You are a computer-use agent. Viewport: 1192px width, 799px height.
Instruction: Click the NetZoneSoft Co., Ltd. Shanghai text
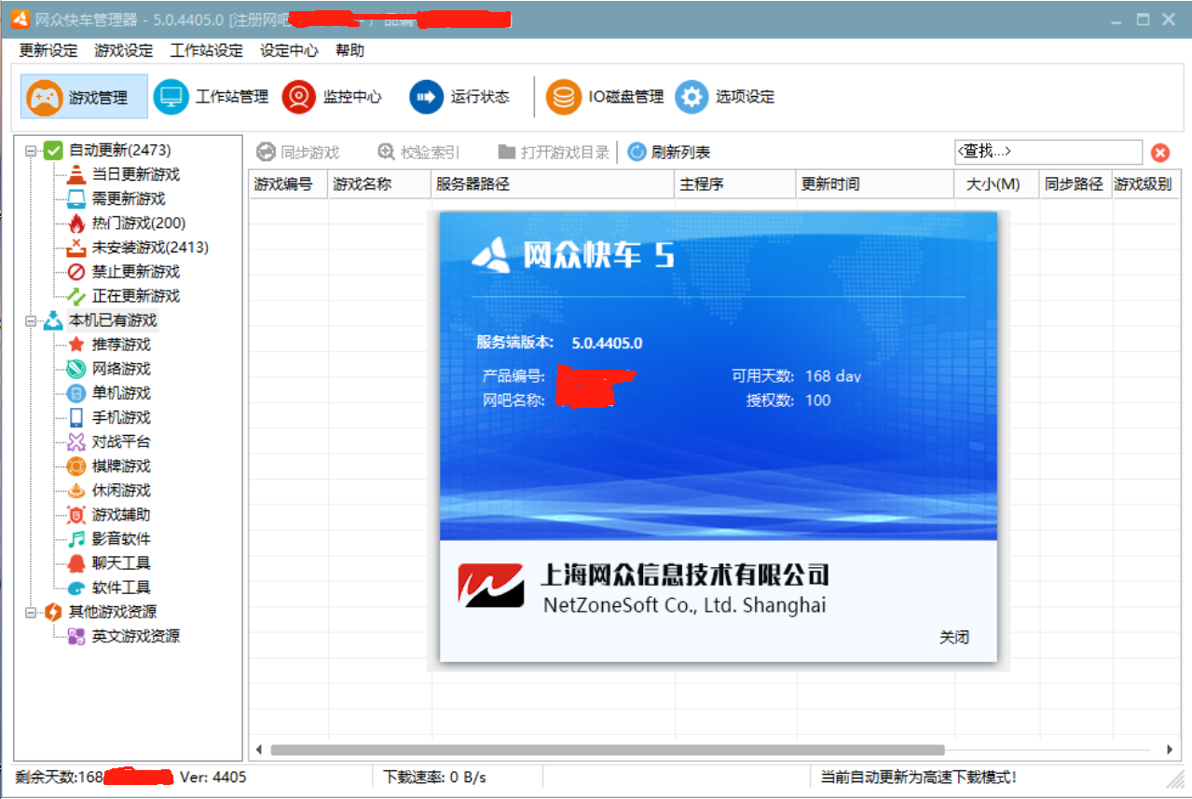point(684,605)
